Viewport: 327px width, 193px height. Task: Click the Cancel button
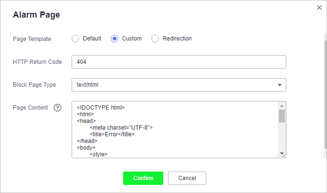[x=187, y=178]
